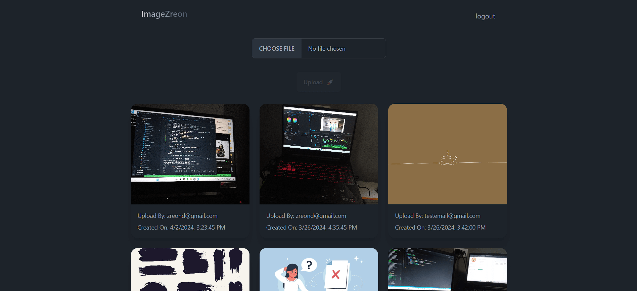637x291 pixels.
Task: Select first 'Upload By: zreond@gmail.com' caption
Action: pos(177,216)
